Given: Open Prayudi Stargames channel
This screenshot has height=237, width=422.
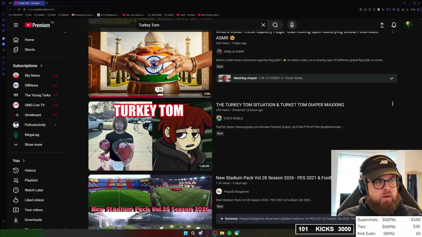Looking at the screenshot, I should 236,192.
